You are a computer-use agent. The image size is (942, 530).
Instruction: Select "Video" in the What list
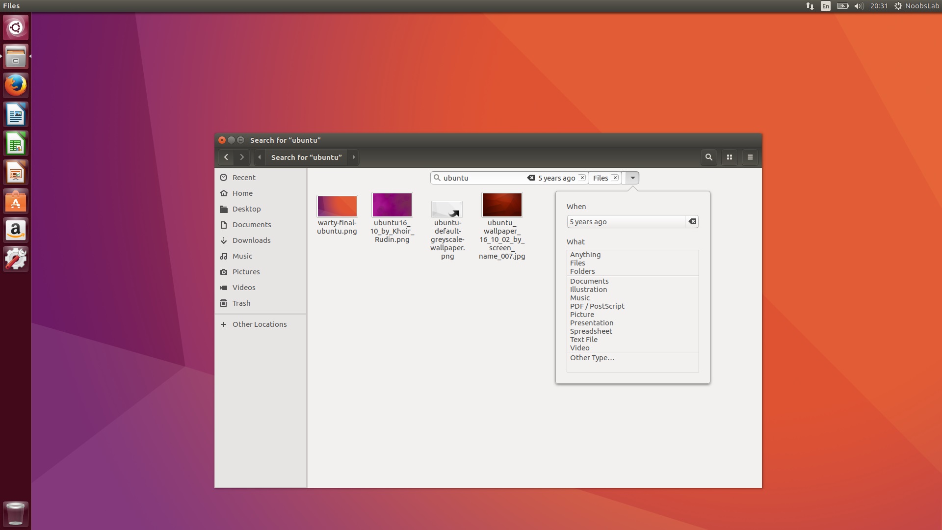pos(580,348)
